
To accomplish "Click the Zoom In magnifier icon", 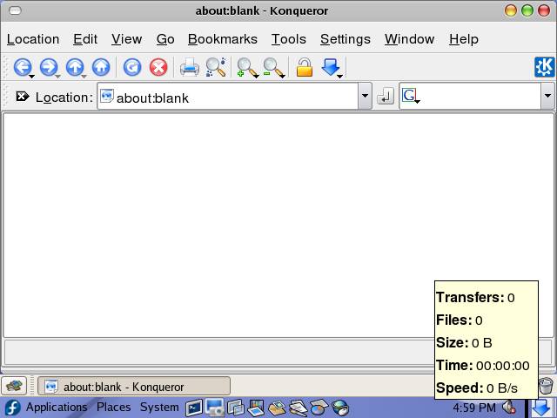I will pos(246,67).
